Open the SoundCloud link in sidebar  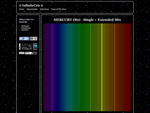[26, 28]
